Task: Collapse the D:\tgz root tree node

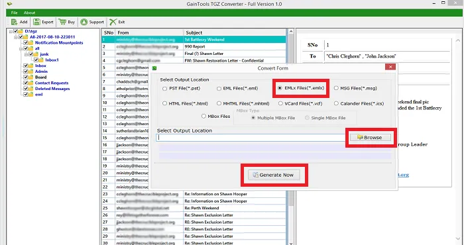Action: 11,31
